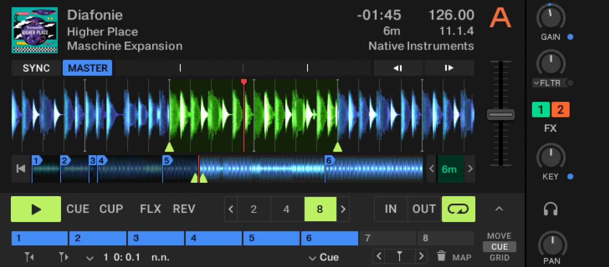Toggle FX unit 1 assignment
The image size is (609, 267).
[541, 110]
